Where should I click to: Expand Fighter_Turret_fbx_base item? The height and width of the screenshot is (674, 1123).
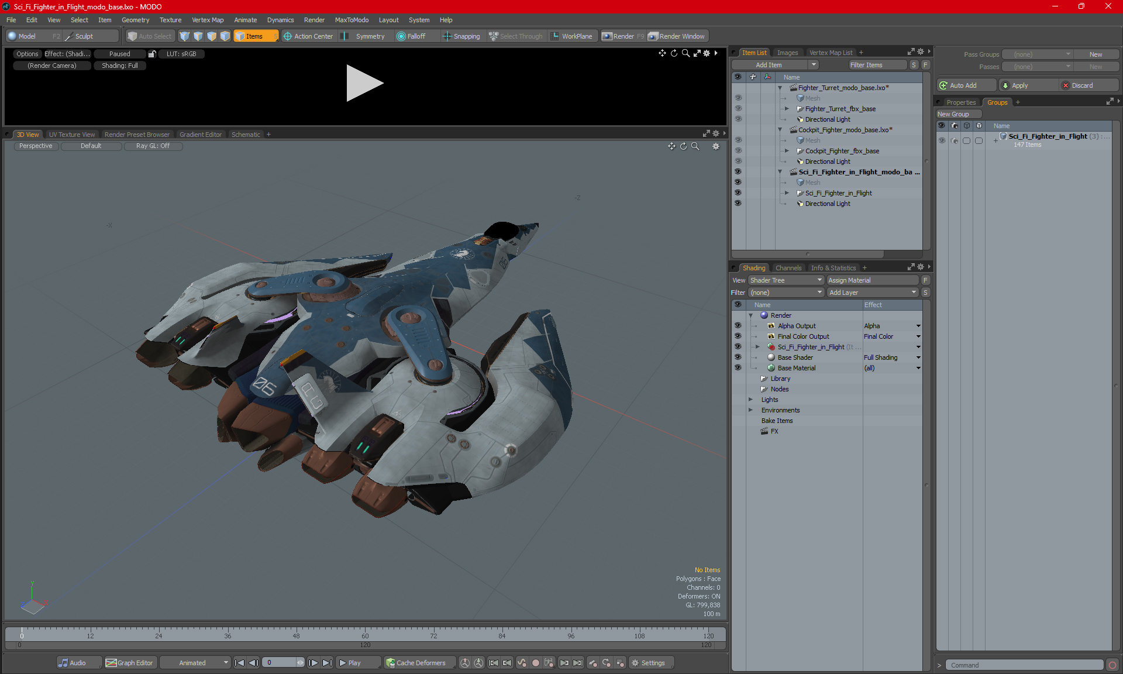click(x=787, y=109)
